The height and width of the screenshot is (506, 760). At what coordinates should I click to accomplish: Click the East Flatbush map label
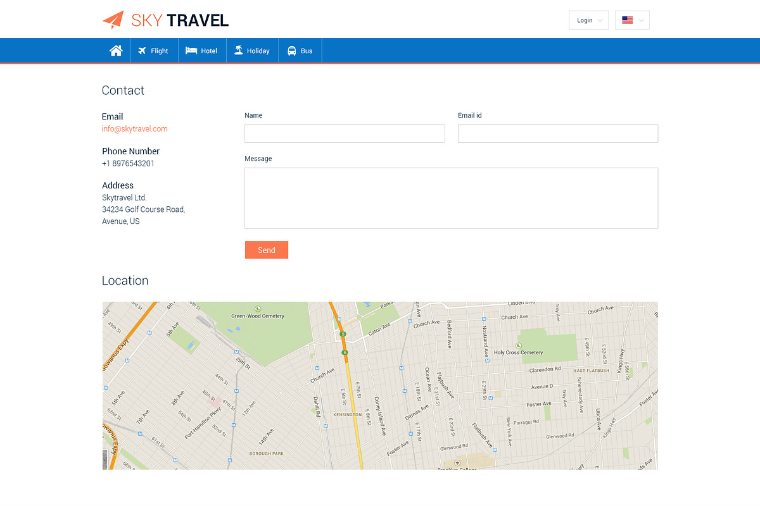coord(592,371)
